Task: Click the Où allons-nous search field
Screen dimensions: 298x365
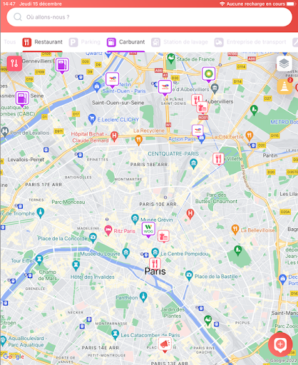Action: click(150, 17)
